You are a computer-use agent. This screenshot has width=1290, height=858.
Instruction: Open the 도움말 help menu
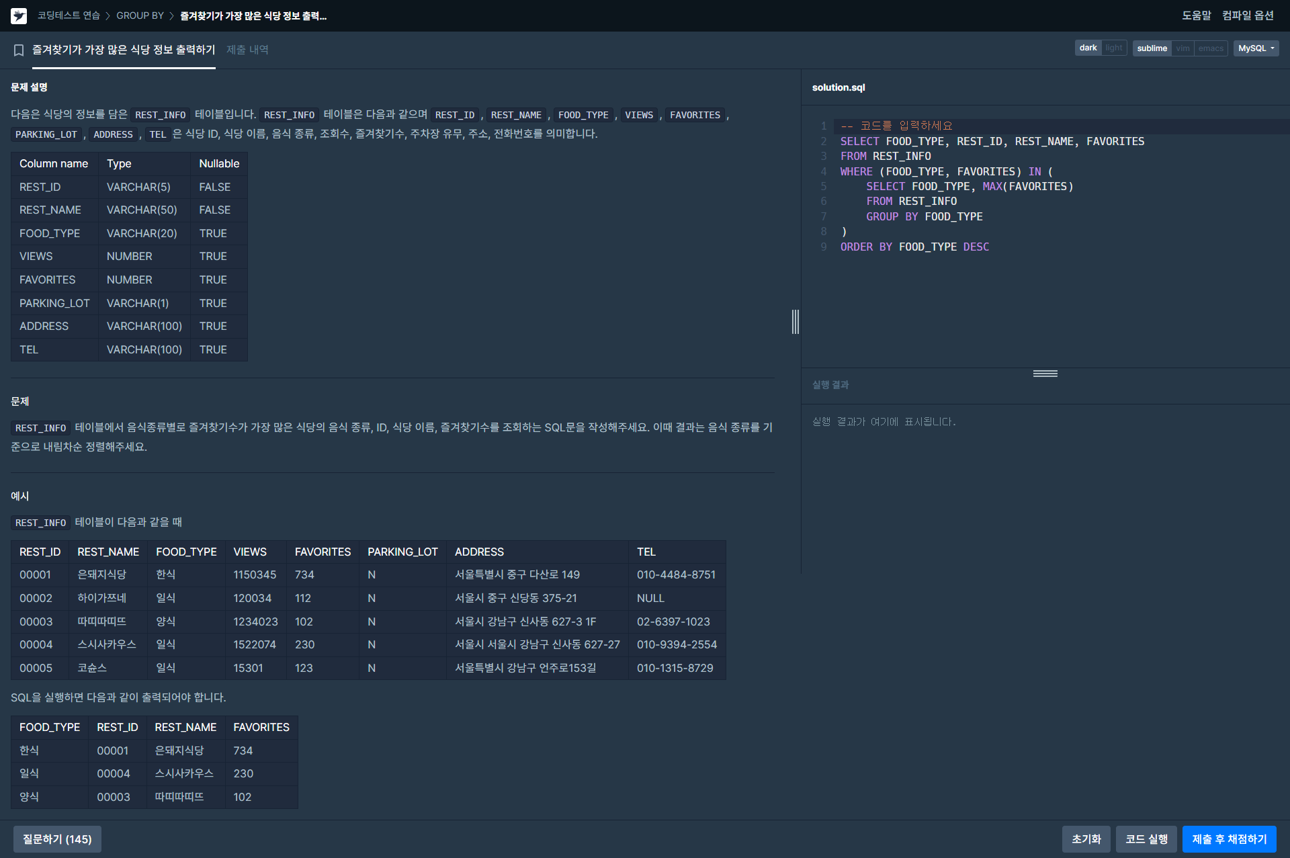click(x=1196, y=15)
